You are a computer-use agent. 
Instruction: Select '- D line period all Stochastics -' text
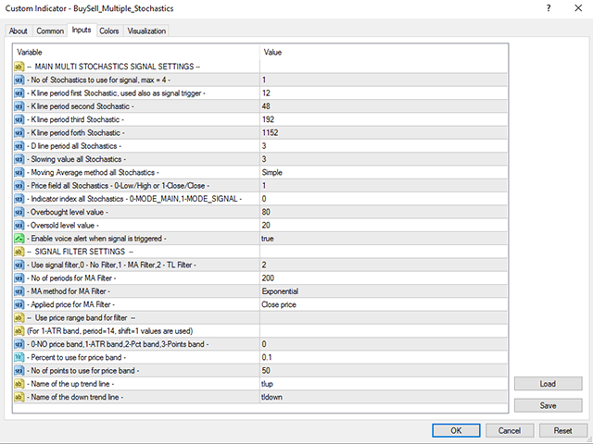point(74,146)
